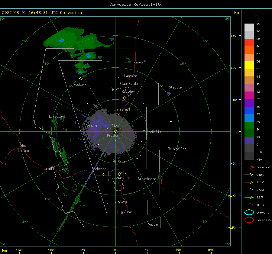The width and height of the screenshot is (272, 254).
Task: Click the Banff label
Action: (x=50, y=168)
